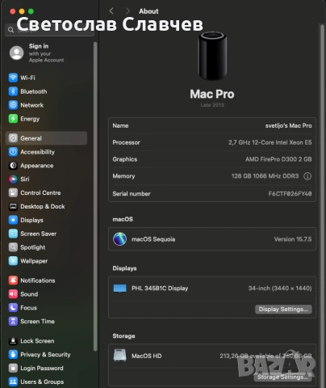This screenshot has width=326, height=388.
Task: Click the Mac Pro cylinder image
Action: 212,56
